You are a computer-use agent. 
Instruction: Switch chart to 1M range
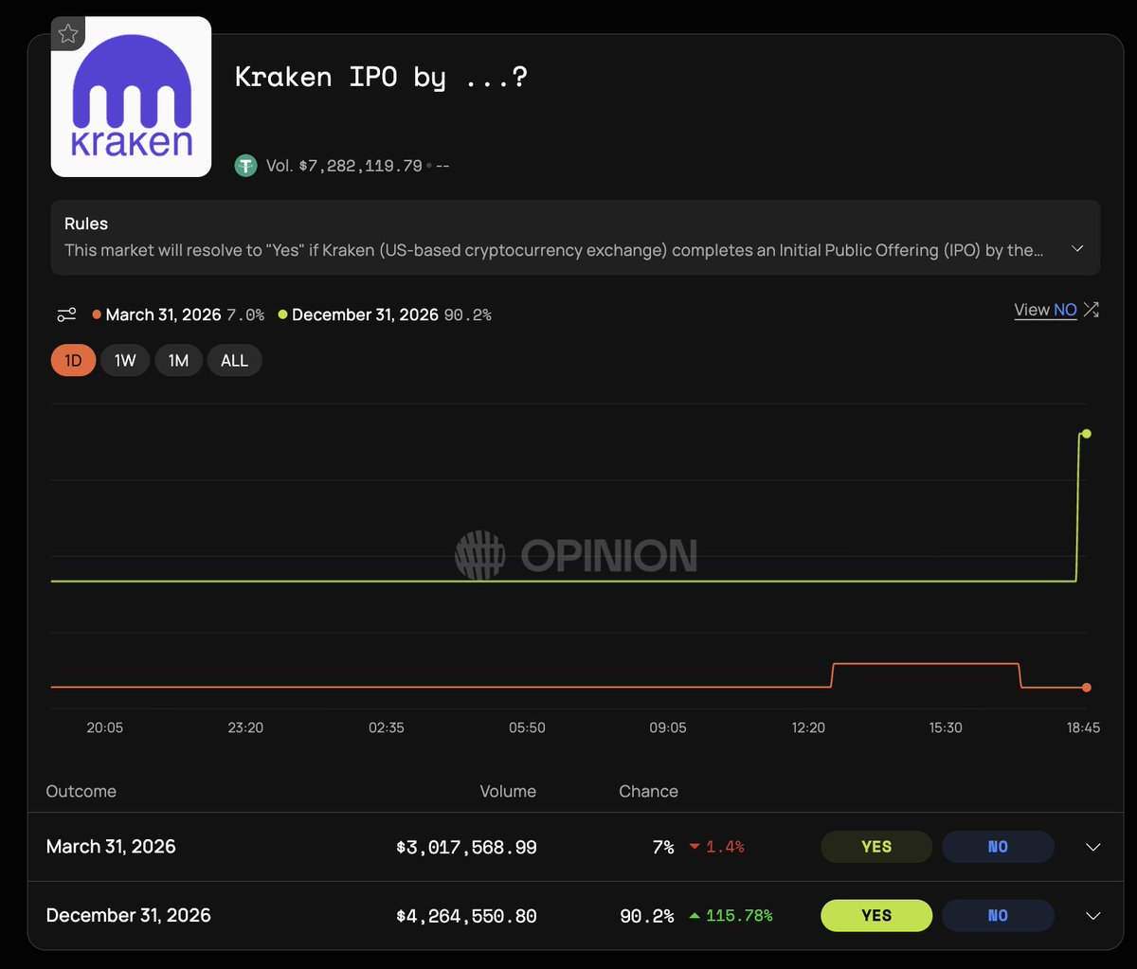tap(178, 360)
